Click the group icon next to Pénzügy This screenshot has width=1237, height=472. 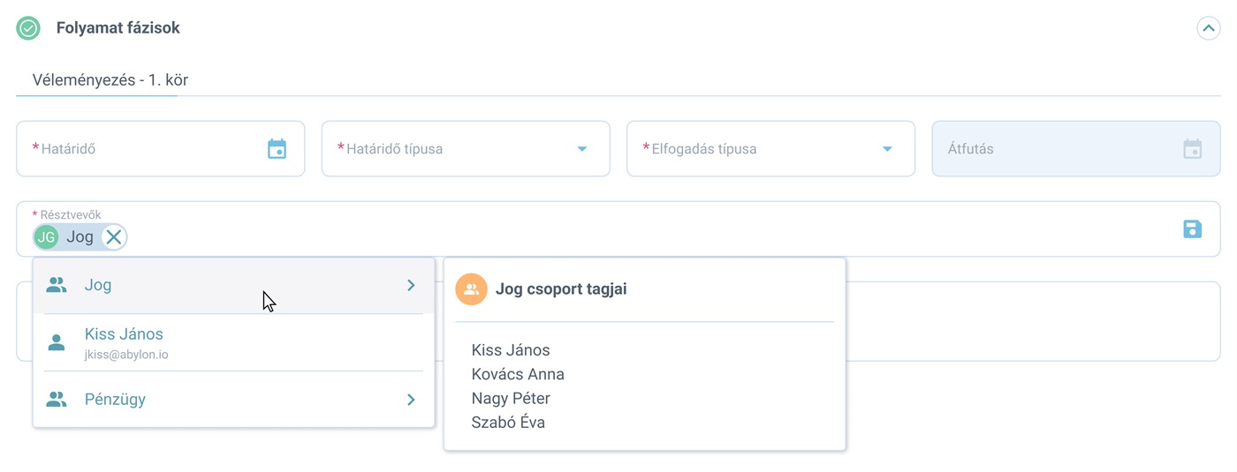57,400
